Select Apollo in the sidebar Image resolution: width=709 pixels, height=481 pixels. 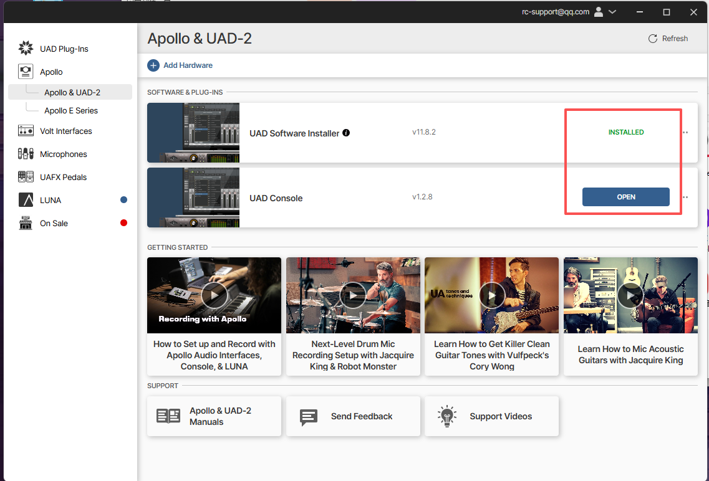51,72
